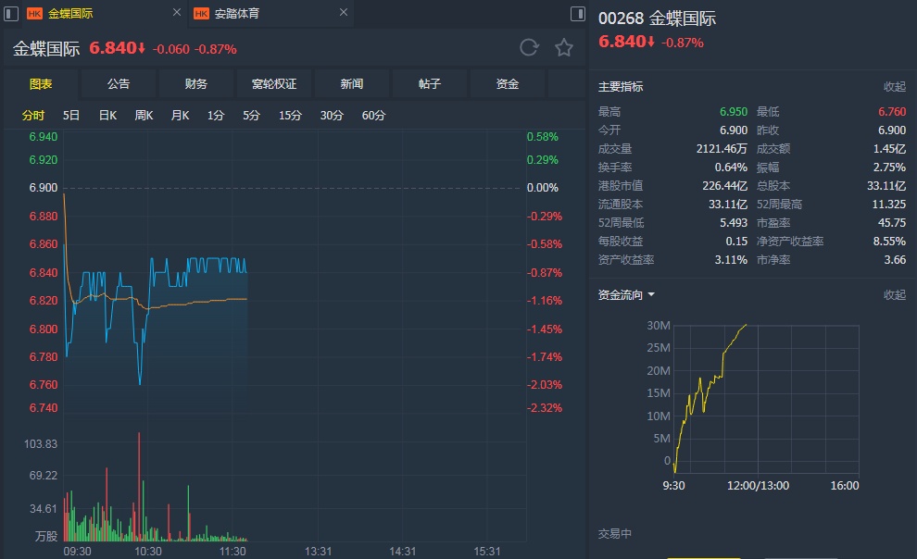Image resolution: width=917 pixels, height=559 pixels.
Task: Click the 12:00/13:00 fund flow axis label
Action: tap(758, 485)
